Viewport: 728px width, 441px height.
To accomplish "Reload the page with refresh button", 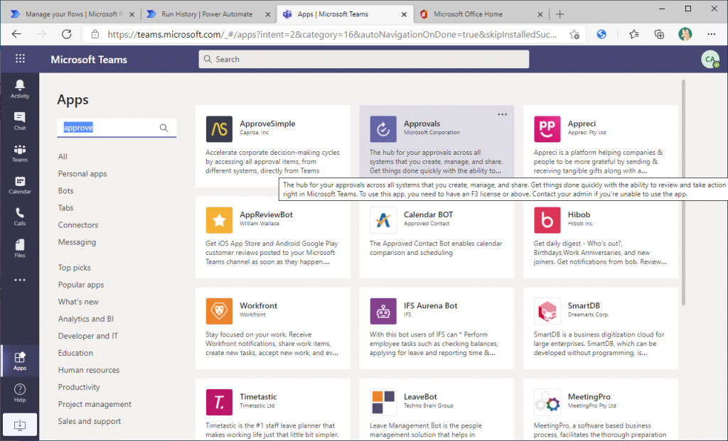I will tap(67, 34).
